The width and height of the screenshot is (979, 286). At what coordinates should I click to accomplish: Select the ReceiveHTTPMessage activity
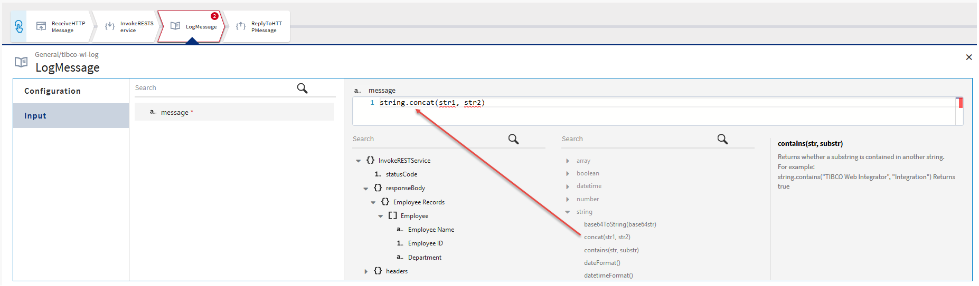(61, 27)
